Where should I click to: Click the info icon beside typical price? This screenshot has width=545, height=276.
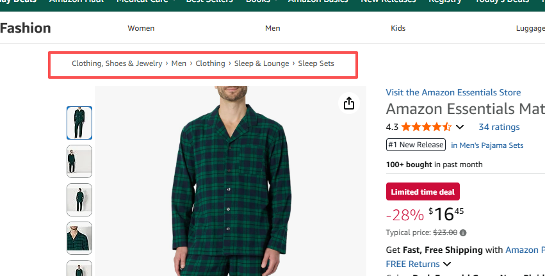[463, 233]
